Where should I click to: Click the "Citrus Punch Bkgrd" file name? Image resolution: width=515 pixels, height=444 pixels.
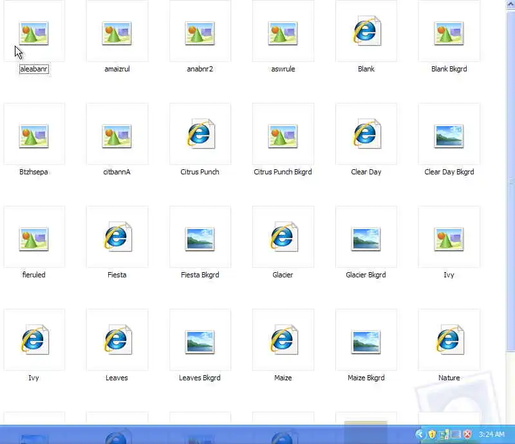pos(283,172)
